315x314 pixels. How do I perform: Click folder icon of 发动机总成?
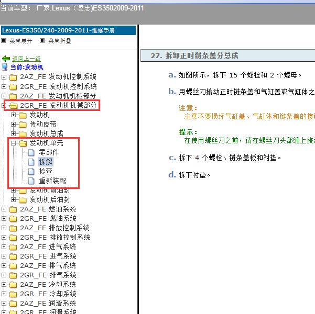tap(23, 134)
